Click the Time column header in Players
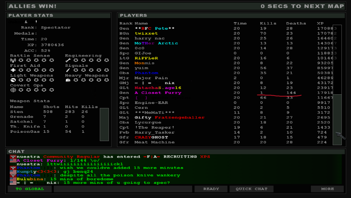 [240, 23]
